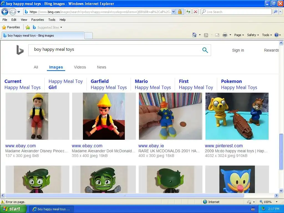
Task: Switch to the Images results tab
Action: click(x=56, y=67)
